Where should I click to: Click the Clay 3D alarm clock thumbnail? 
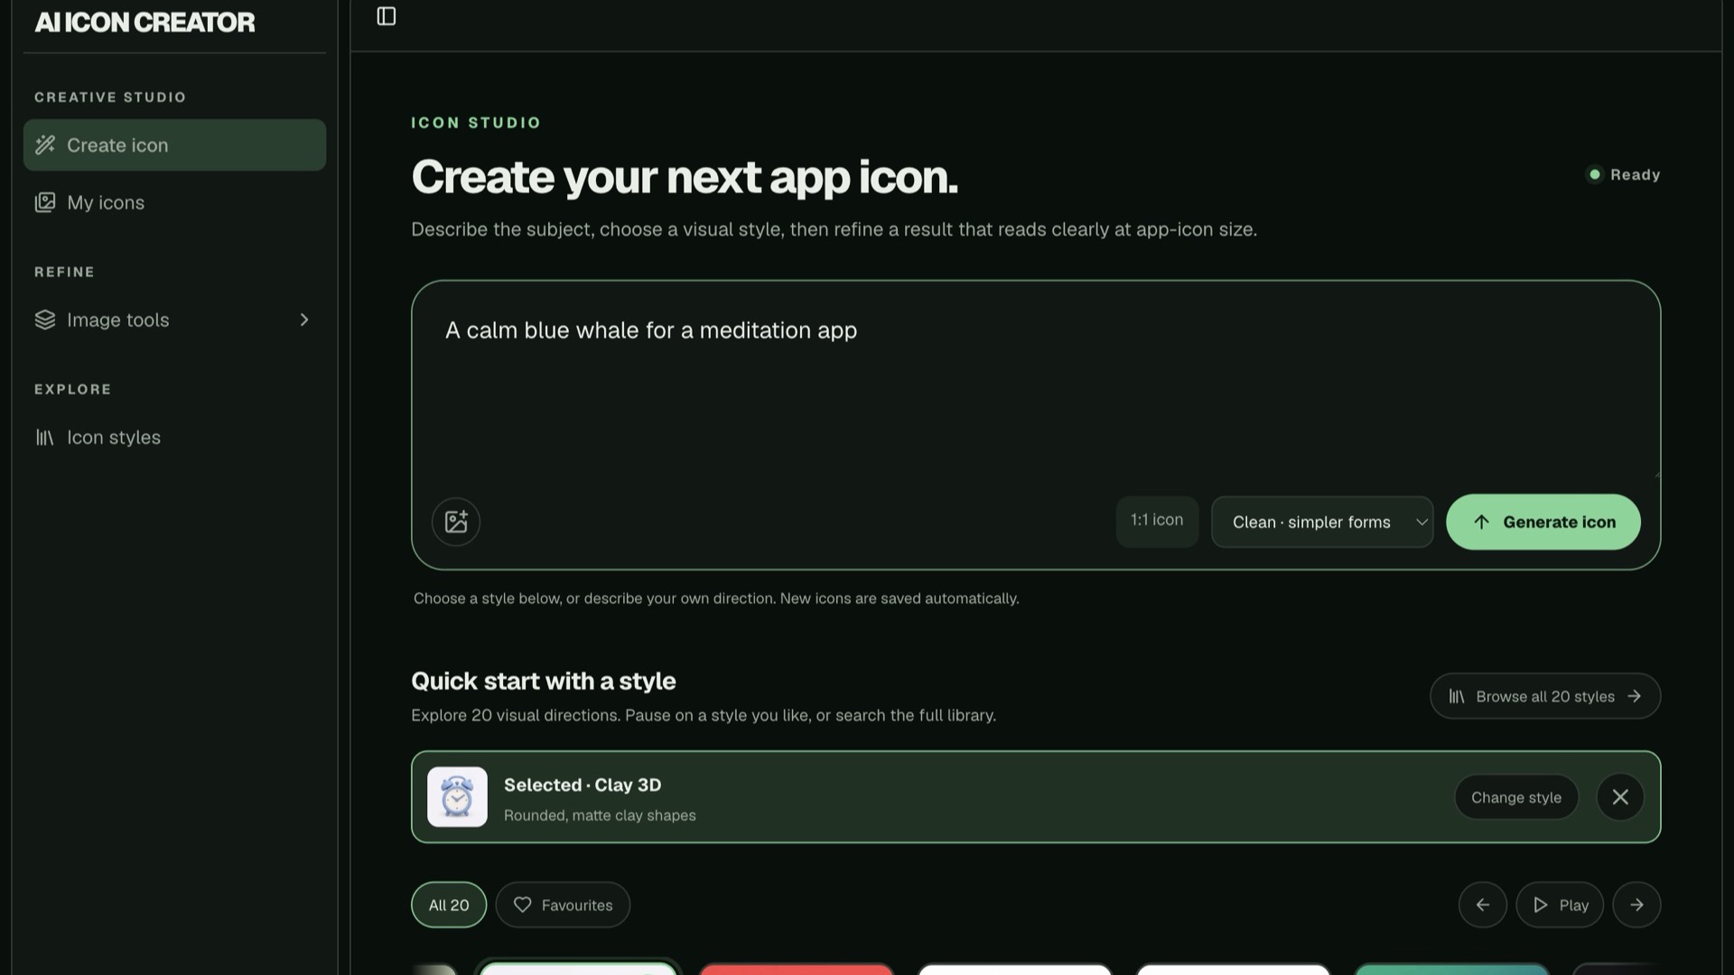click(457, 797)
